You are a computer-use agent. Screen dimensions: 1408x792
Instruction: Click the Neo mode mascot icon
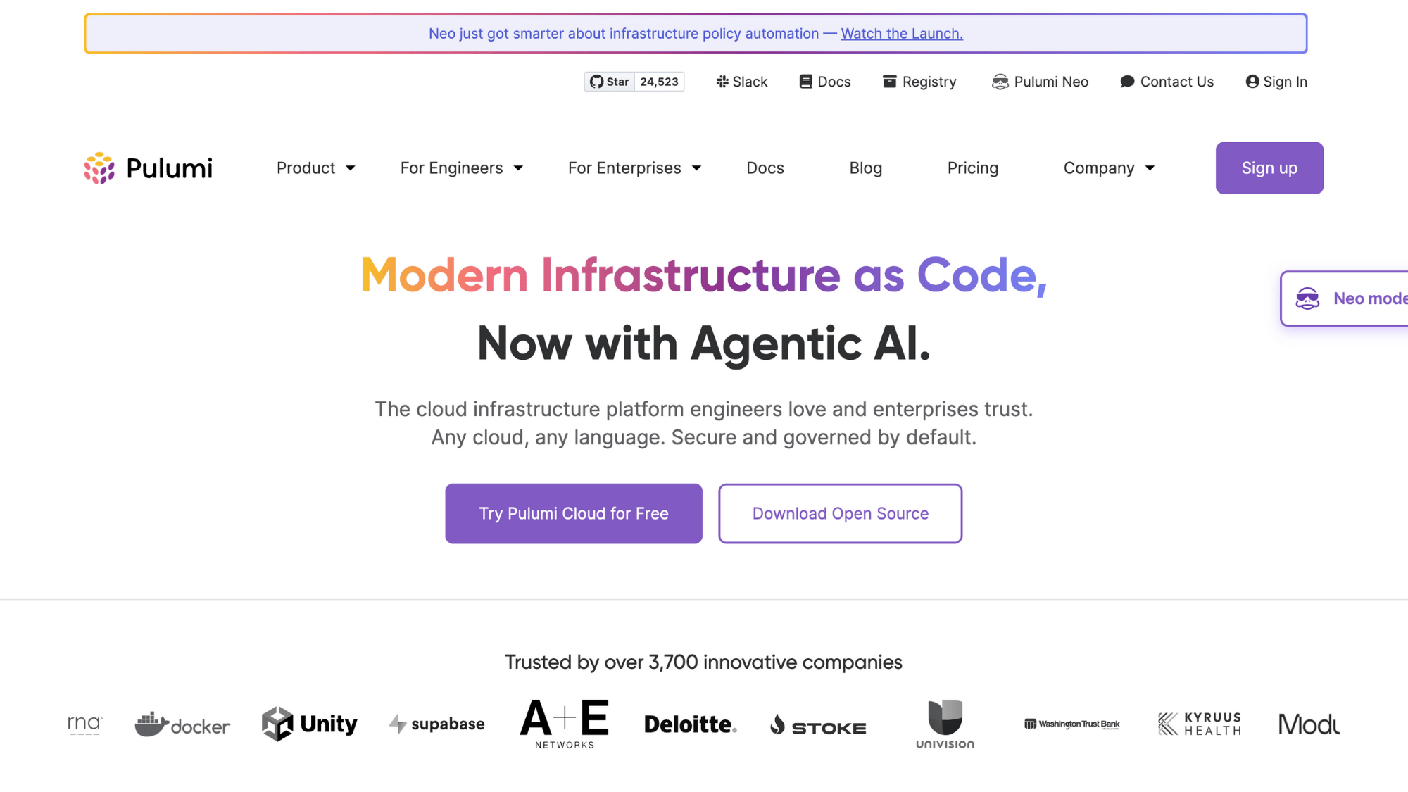coord(1307,298)
